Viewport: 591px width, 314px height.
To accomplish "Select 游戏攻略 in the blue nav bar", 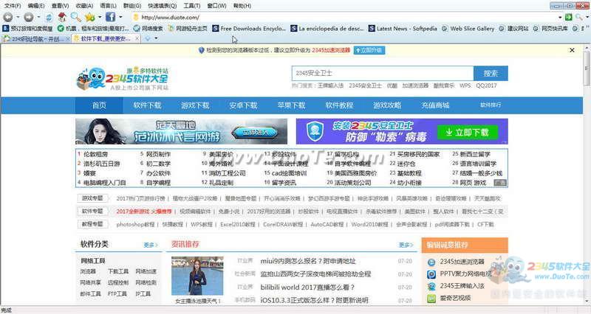I will (387, 105).
